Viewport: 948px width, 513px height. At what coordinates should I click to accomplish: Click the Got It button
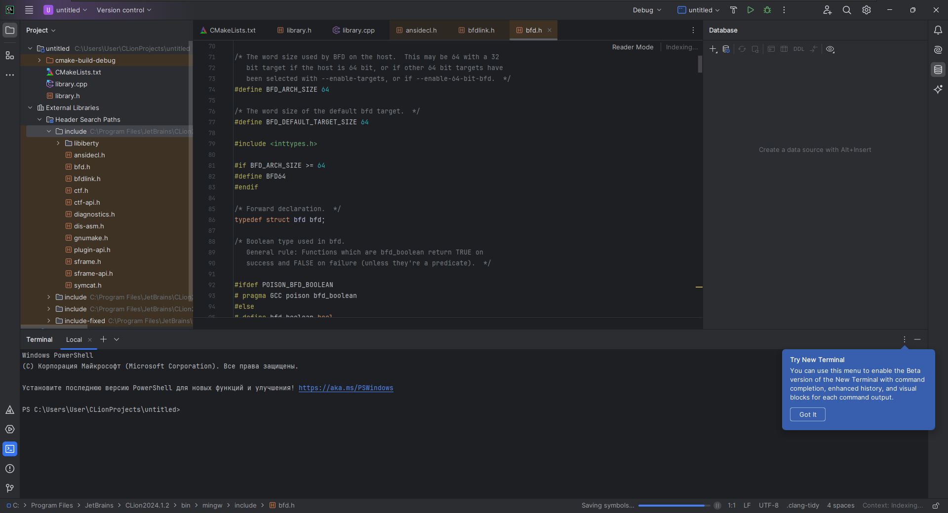[x=807, y=414]
